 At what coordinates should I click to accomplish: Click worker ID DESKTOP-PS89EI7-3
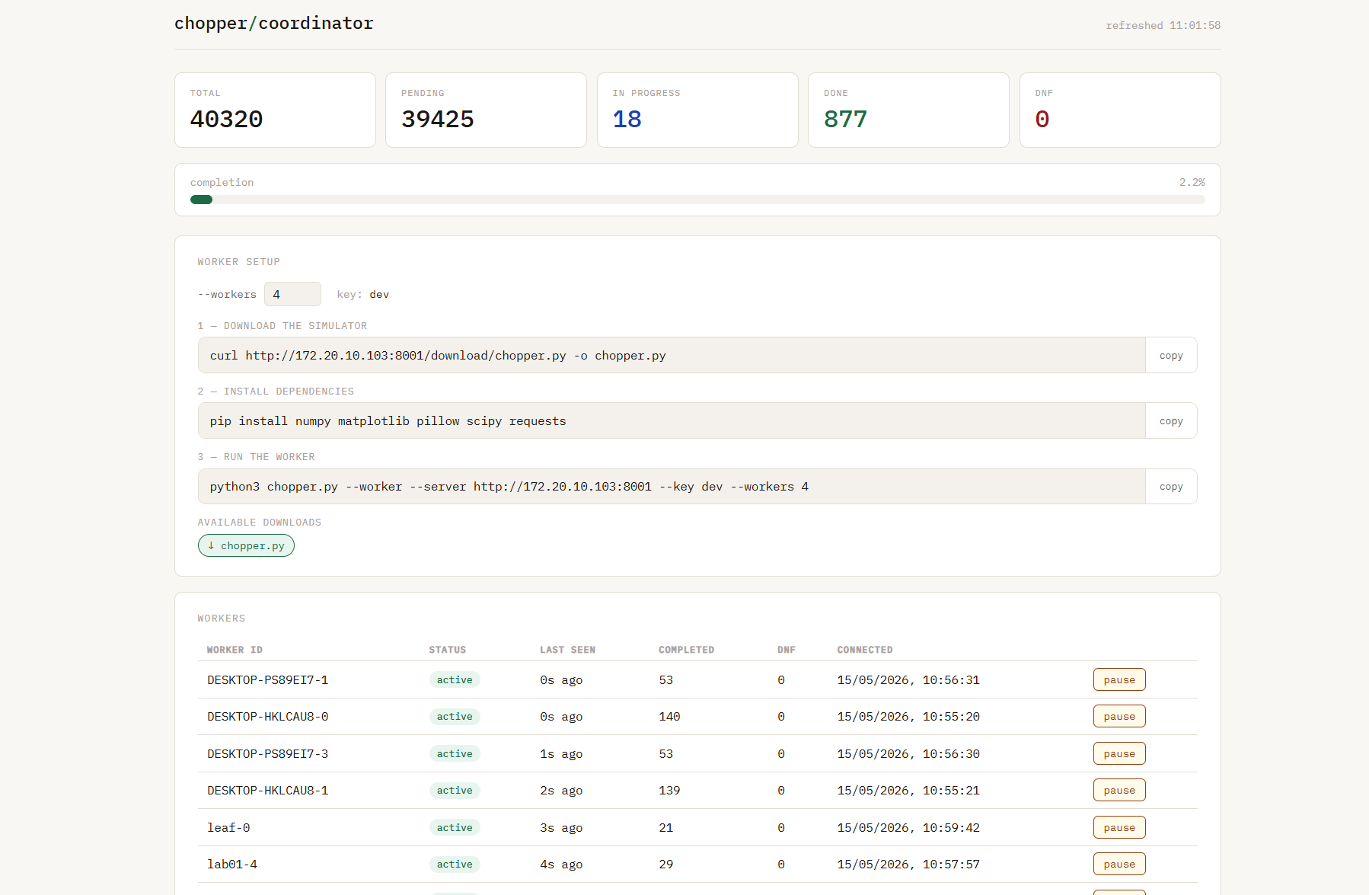[x=268, y=753]
